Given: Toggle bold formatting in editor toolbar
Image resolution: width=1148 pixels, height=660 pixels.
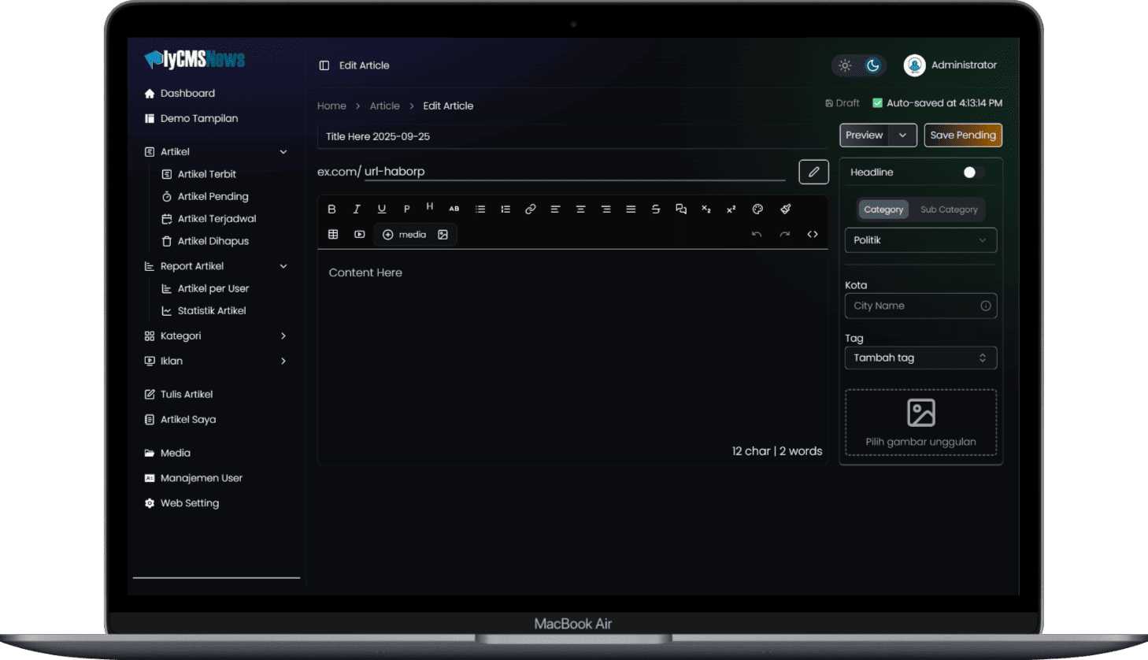Looking at the screenshot, I should 331,209.
